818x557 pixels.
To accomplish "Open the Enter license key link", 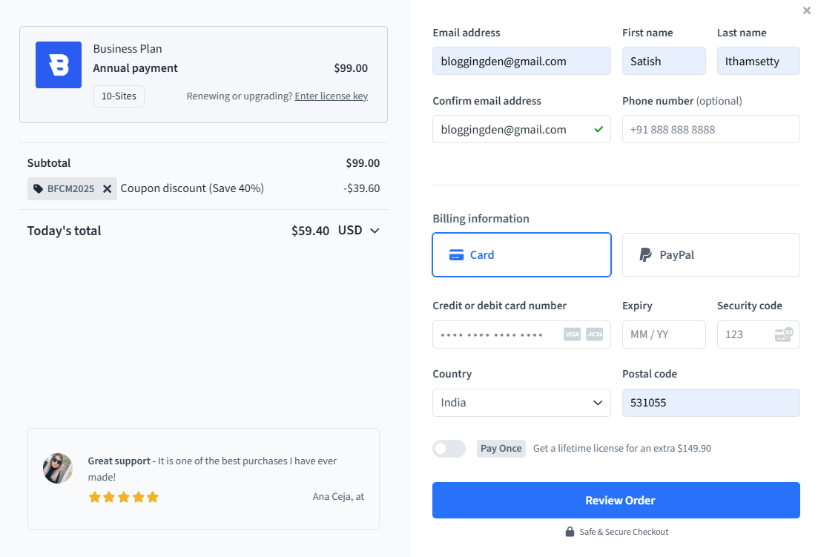I will [331, 95].
